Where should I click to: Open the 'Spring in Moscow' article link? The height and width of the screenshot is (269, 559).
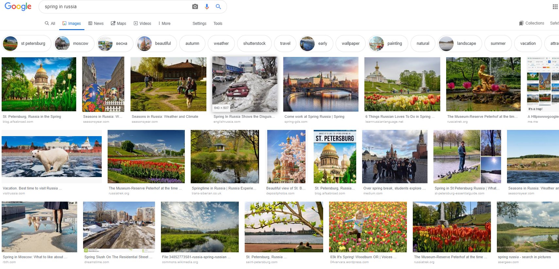35,257
